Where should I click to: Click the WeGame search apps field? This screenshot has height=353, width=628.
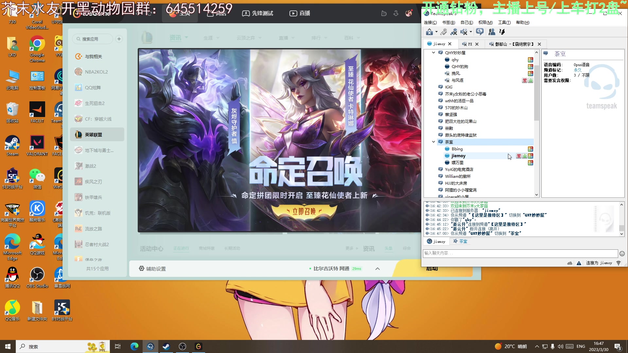[x=93, y=39]
